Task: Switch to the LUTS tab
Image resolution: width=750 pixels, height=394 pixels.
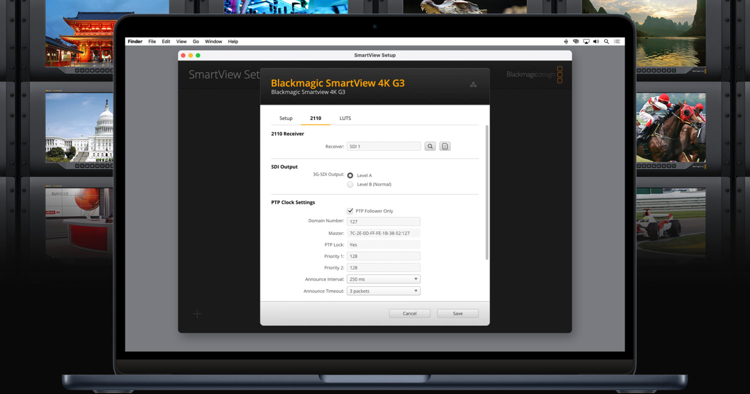Action: (x=345, y=118)
